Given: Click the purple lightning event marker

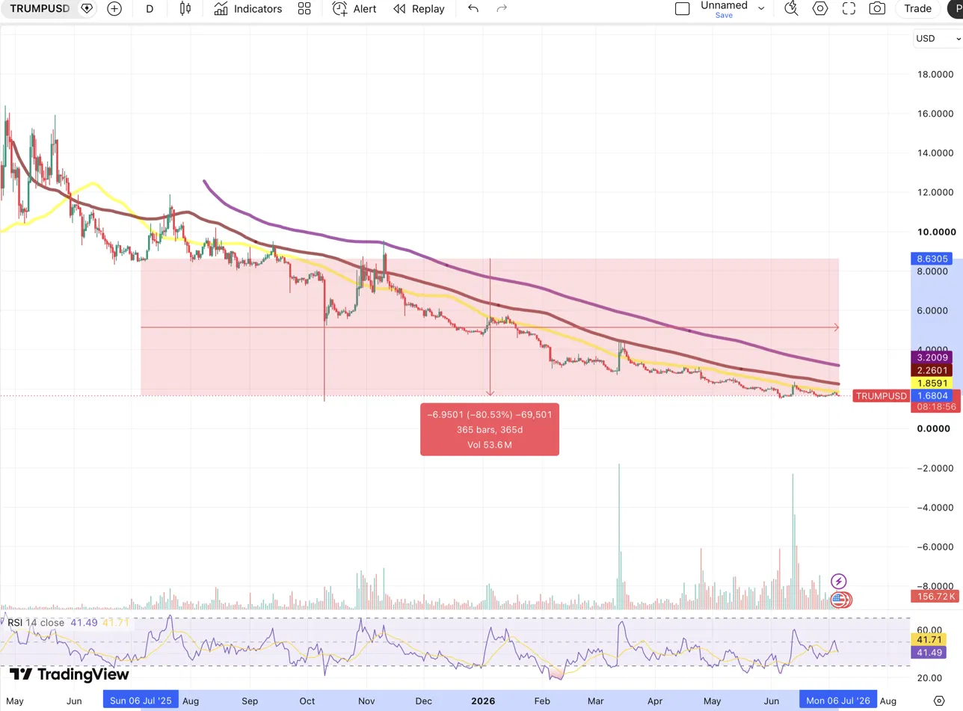Looking at the screenshot, I should (839, 582).
